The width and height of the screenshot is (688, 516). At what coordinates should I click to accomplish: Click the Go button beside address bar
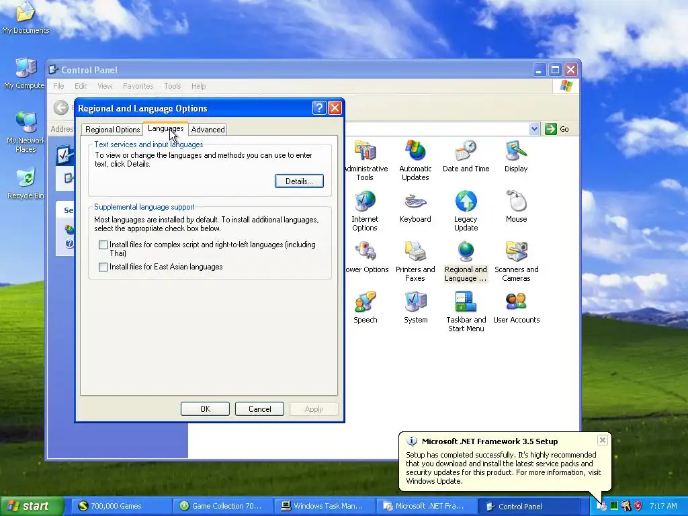tap(557, 129)
